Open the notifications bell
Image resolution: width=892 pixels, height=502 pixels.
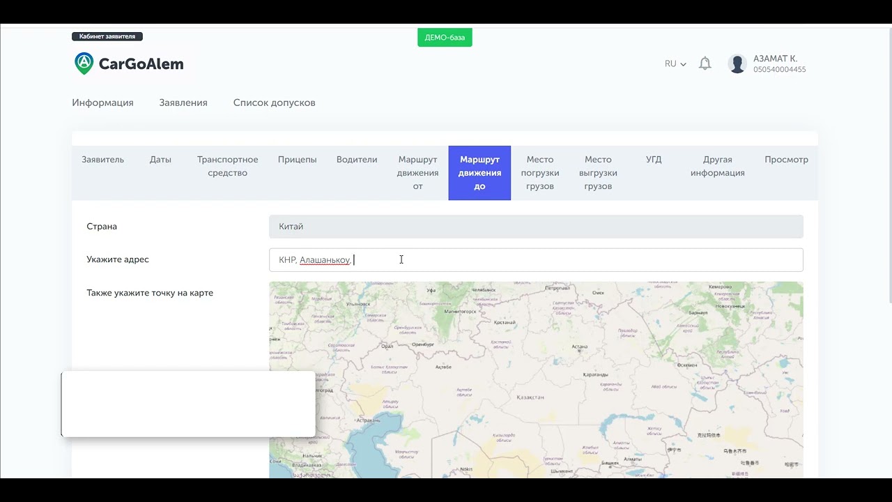[705, 63]
